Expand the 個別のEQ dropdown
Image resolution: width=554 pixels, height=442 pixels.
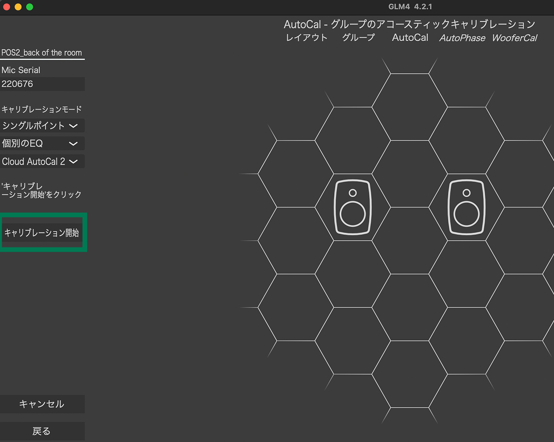click(42, 143)
